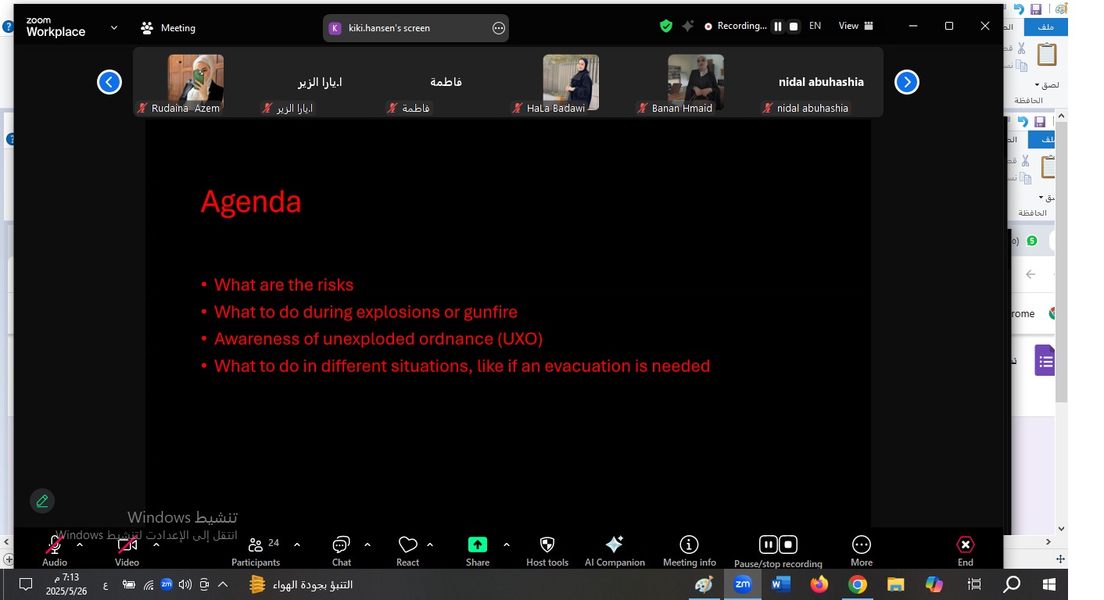The image size is (1104, 600).
Task: Open Google Chrome from the taskbar
Action: [858, 584]
